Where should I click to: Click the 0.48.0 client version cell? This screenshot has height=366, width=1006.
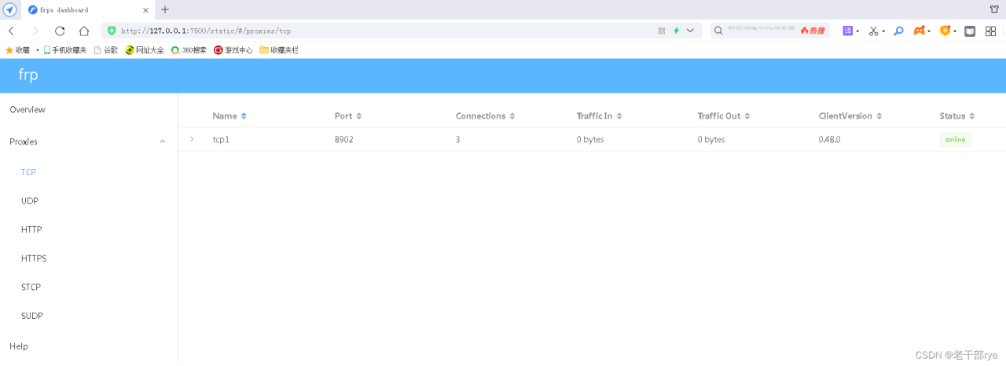[829, 139]
